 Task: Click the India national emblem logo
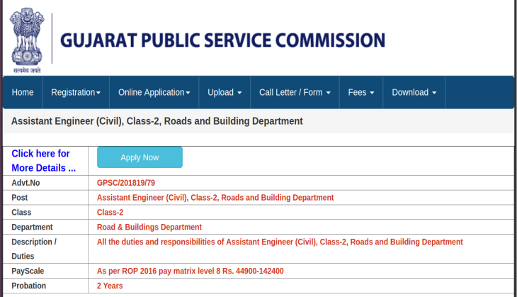[x=27, y=40]
